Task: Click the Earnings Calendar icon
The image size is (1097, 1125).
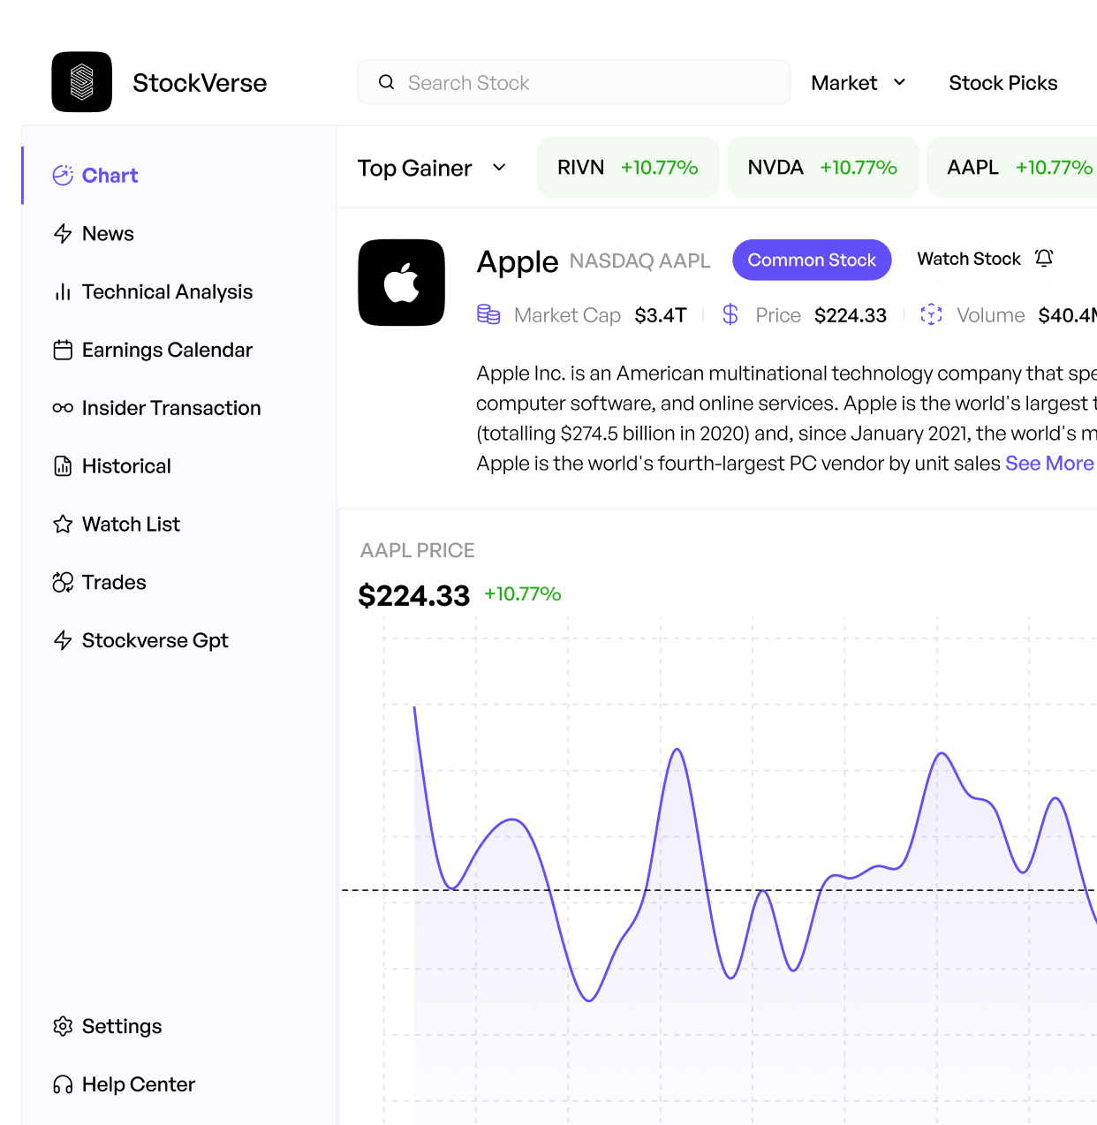Action: [x=63, y=351]
